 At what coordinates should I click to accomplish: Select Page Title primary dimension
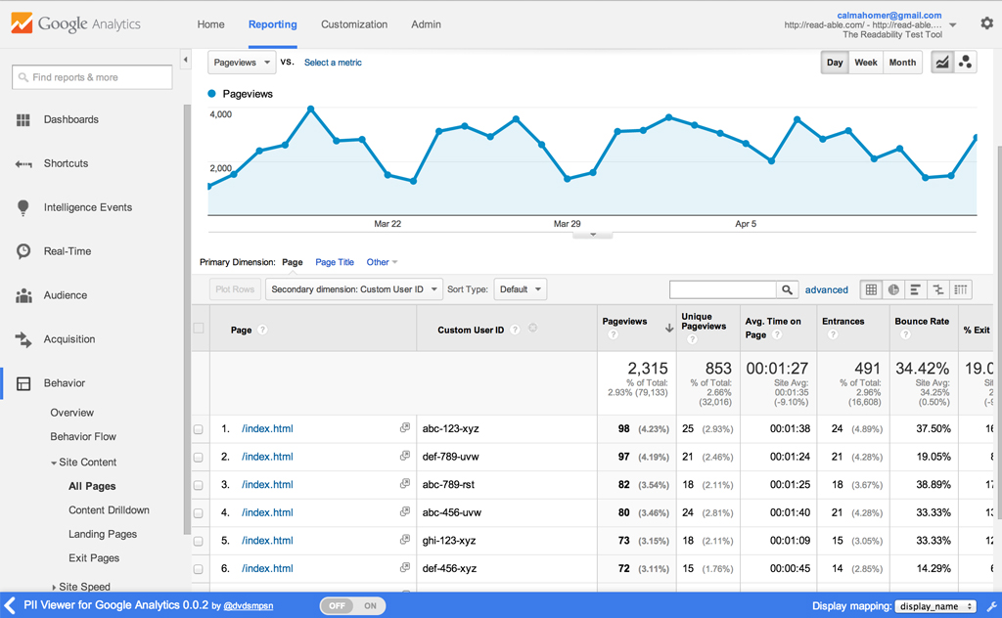click(335, 262)
